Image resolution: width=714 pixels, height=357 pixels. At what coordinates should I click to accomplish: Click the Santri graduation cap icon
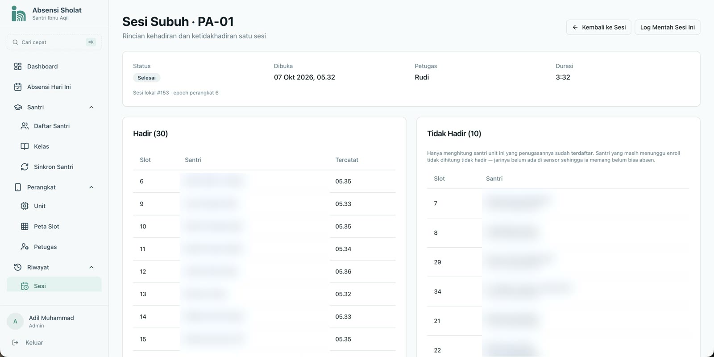[18, 108]
